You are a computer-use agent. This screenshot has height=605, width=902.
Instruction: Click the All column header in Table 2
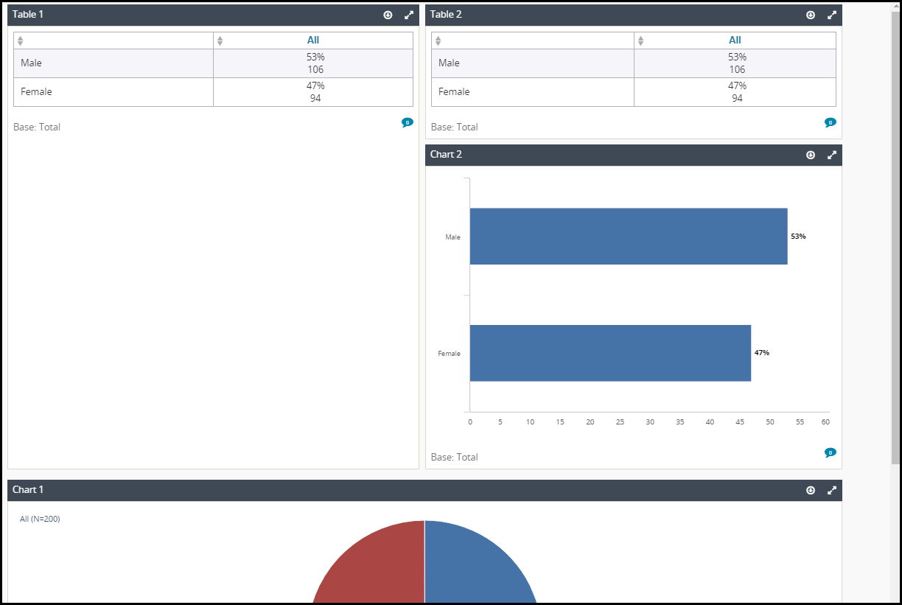735,41
